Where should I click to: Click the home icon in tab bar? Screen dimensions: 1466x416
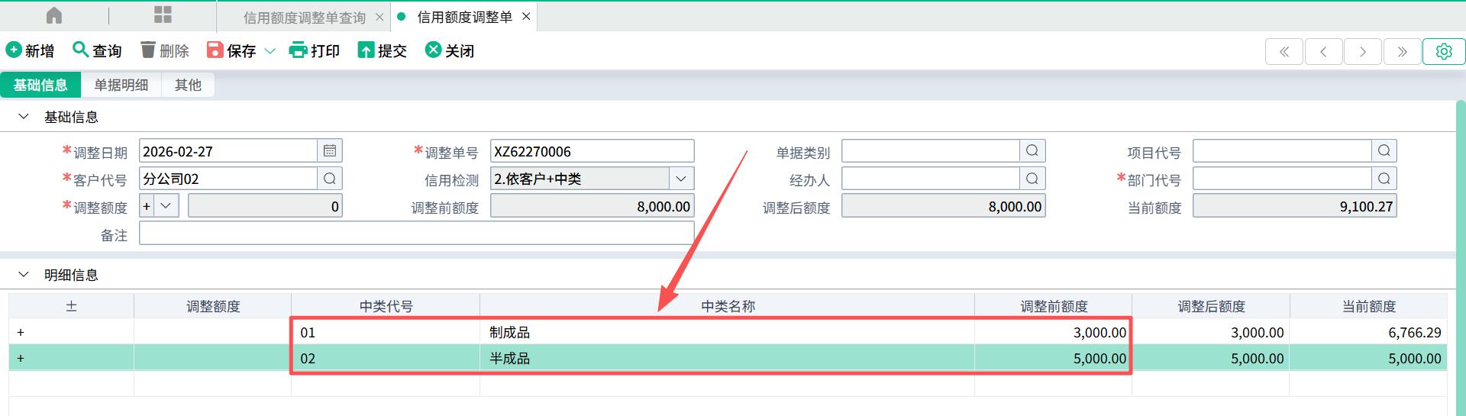pos(54,15)
